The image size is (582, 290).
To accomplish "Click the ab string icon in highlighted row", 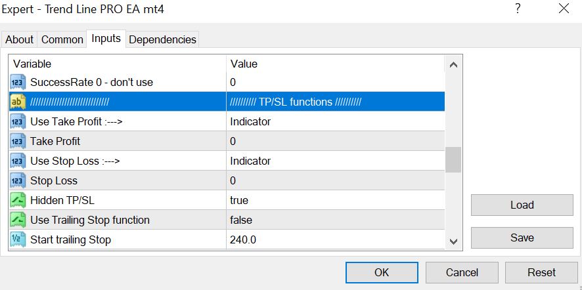I will click(x=18, y=102).
